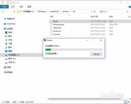131x104 pixels.
Task: Close the Steam update dialog
Action: tap(101, 40)
